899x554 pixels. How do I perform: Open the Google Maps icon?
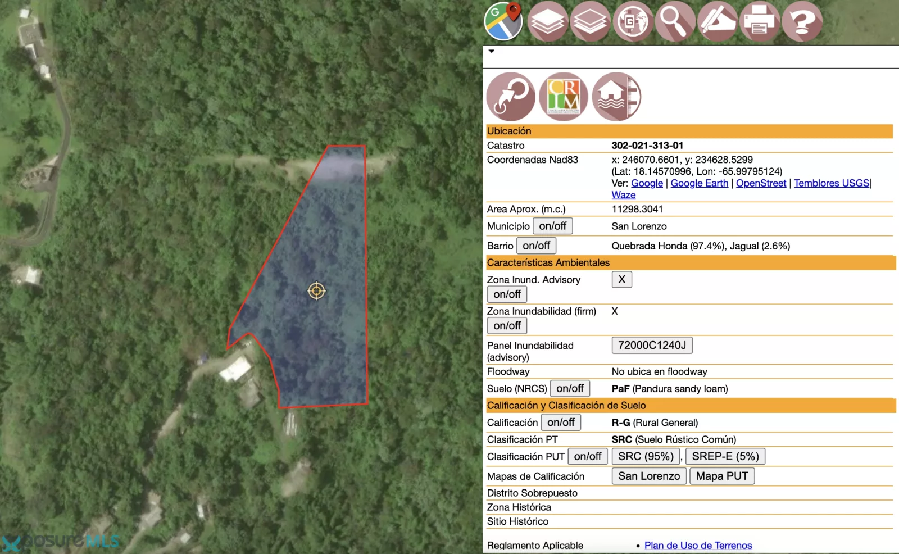[504, 21]
